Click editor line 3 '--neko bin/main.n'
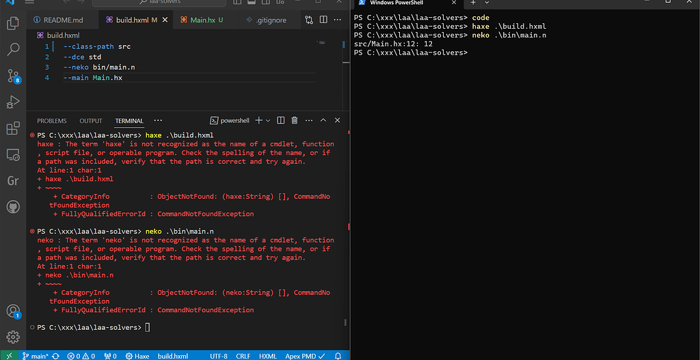Viewport: 700px width, 360px height. (x=99, y=68)
